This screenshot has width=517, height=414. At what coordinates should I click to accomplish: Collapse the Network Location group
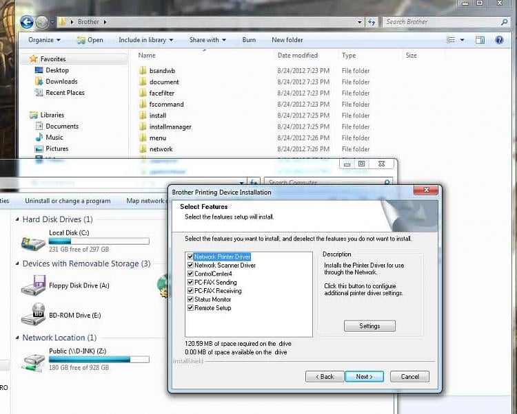[x=17, y=338]
